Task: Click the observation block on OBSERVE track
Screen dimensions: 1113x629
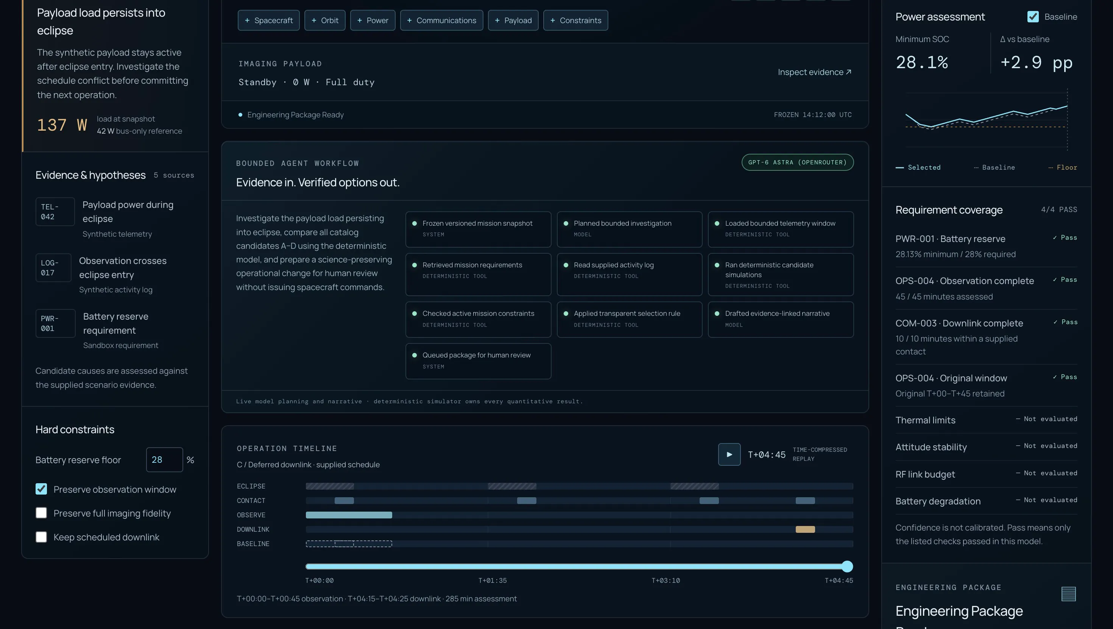Action: pyautogui.click(x=349, y=515)
